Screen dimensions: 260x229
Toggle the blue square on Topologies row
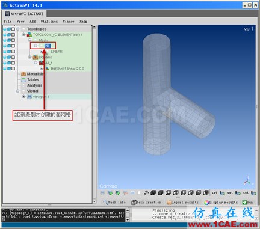pyautogui.click(x=9, y=29)
